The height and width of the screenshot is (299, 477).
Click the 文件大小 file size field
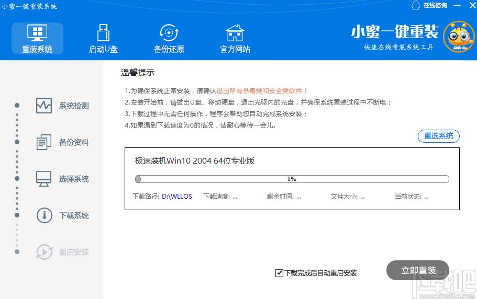coord(348,197)
